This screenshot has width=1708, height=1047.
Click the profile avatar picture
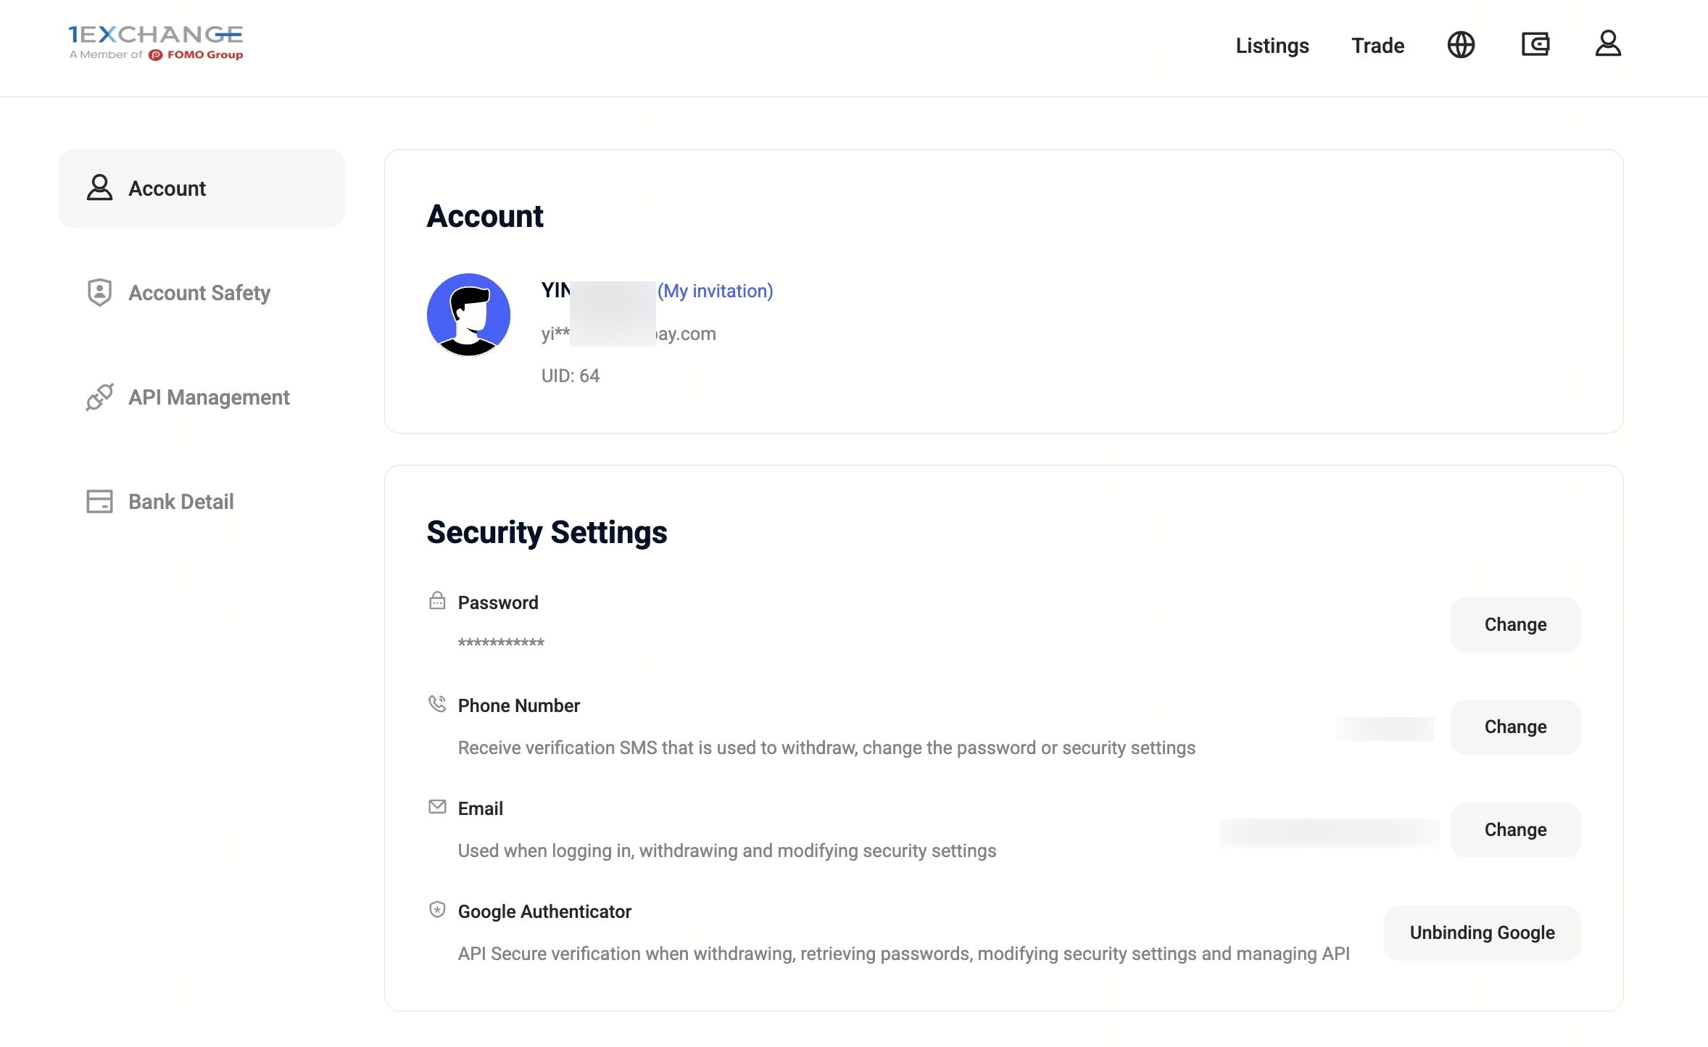click(468, 315)
